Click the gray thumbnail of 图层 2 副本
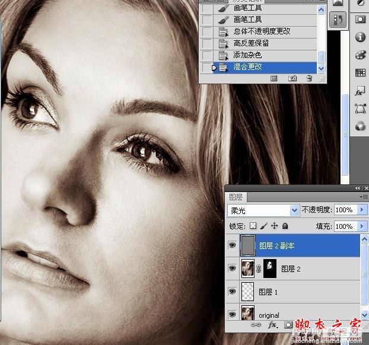 click(248, 245)
